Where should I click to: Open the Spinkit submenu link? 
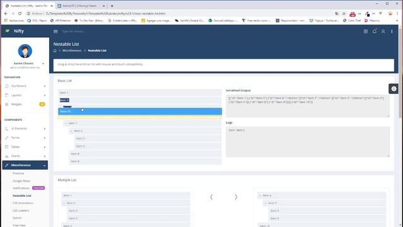pos(17,218)
